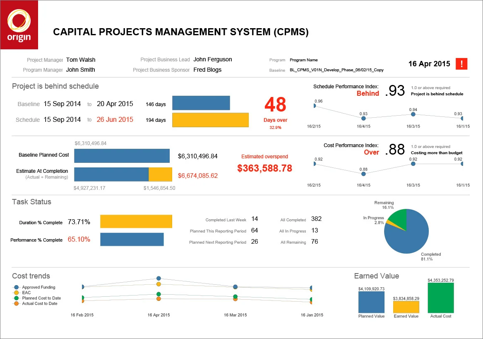This screenshot has width=483, height=339.
Task: Click the Program Name value
Action: coord(303,60)
